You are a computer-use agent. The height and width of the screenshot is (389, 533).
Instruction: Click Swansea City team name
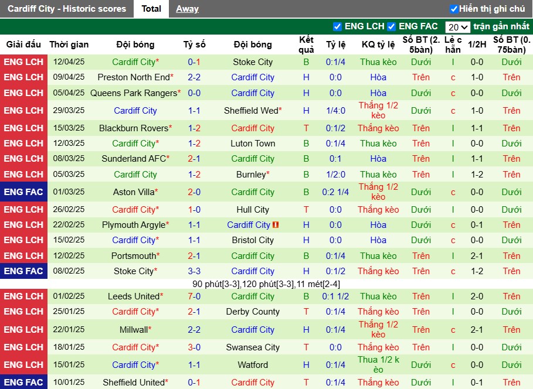(x=253, y=347)
